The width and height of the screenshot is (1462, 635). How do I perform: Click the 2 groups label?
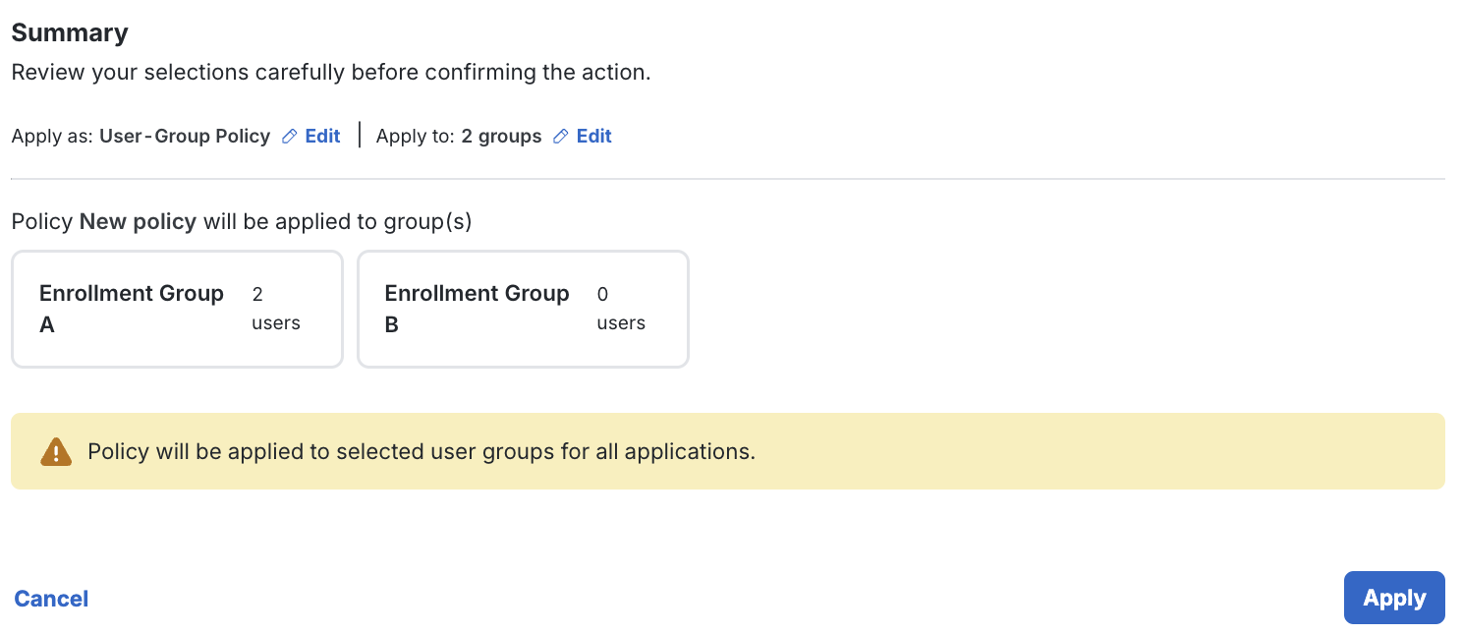[x=501, y=136]
